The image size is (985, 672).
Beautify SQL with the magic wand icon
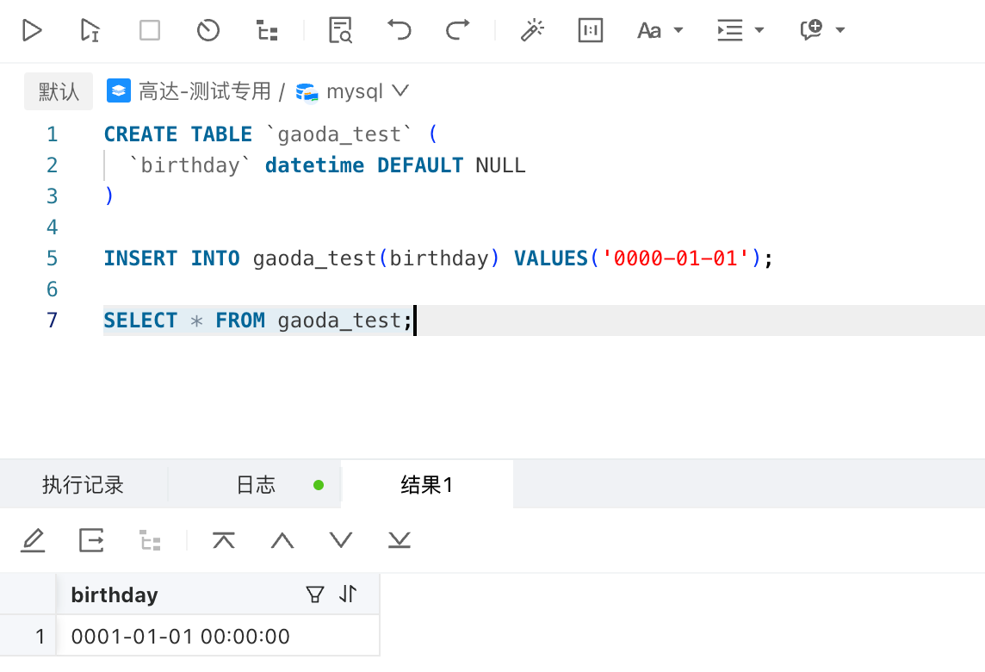click(x=532, y=30)
